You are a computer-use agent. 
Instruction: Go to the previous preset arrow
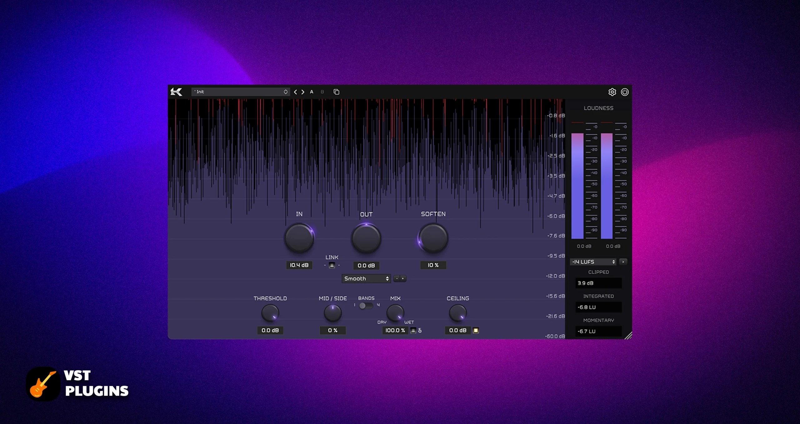[x=295, y=92]
